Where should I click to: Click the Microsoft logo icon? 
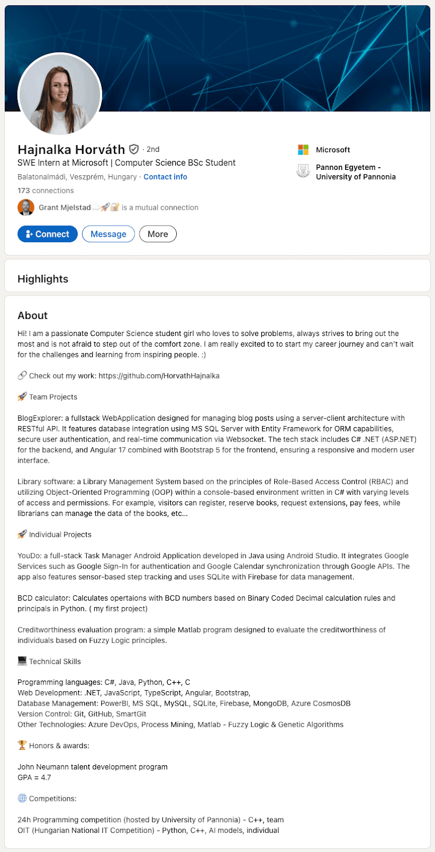(x=303, y=150)
